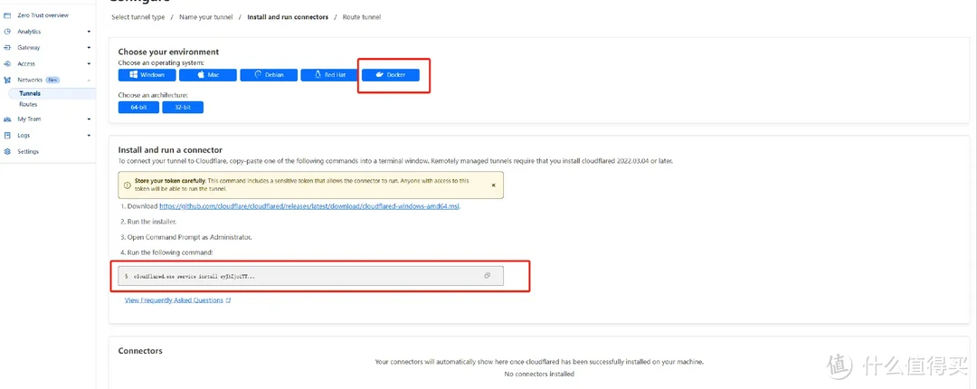
Task: Click the Networks icon in sidebar
Action: click(x=7, y=81)
